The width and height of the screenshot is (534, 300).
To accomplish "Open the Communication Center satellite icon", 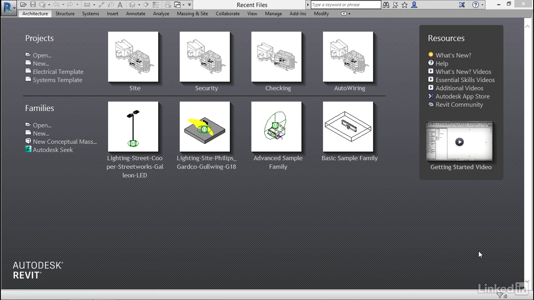I will tap(395, 5).
